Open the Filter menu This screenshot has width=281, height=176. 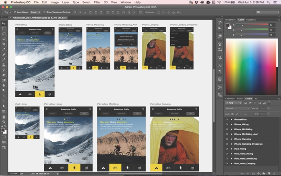point(97,2)
